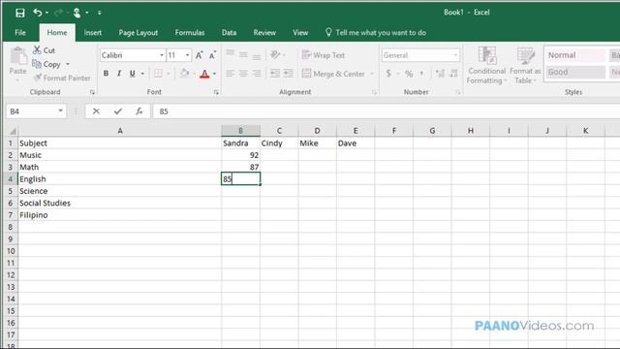
Task: Click the Comma Style icon
Action: tap(422, 74)
